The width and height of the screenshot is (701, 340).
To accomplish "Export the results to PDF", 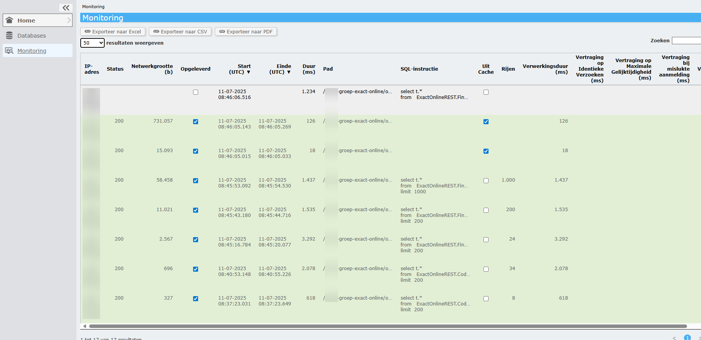I will (246, 31).
